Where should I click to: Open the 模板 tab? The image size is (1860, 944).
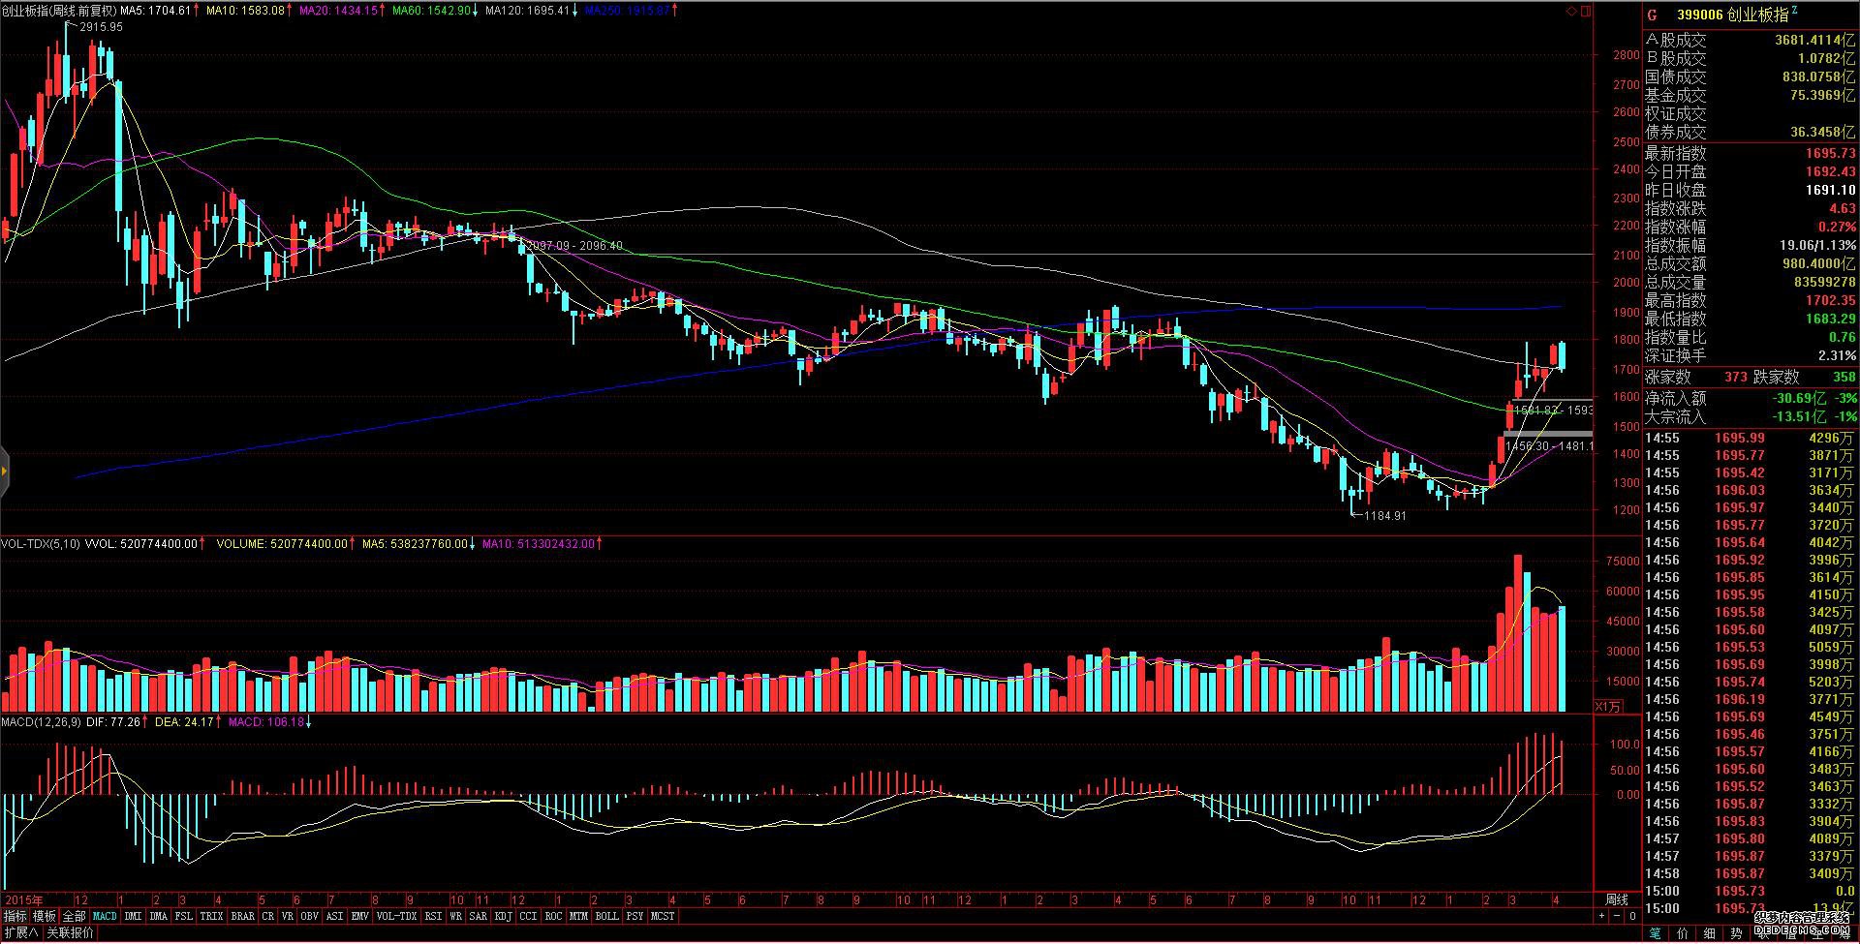coord(45,916)
